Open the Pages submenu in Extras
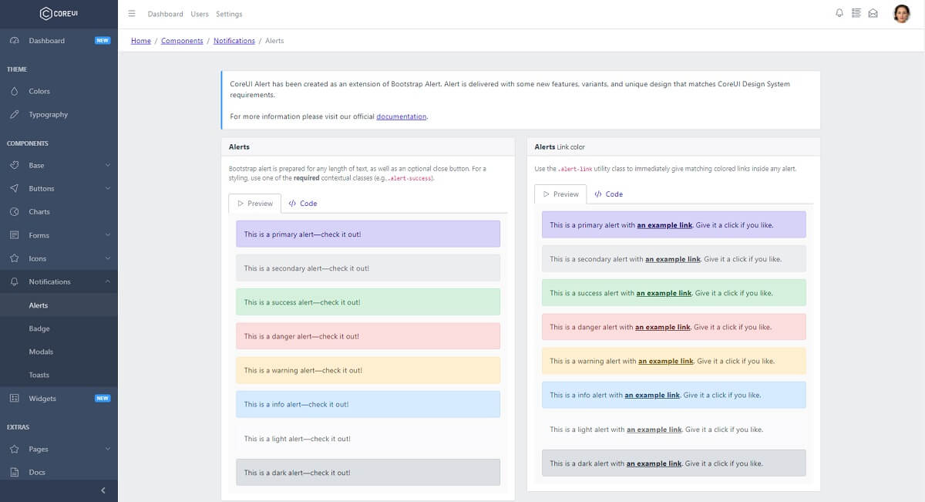 coord(108,449)
